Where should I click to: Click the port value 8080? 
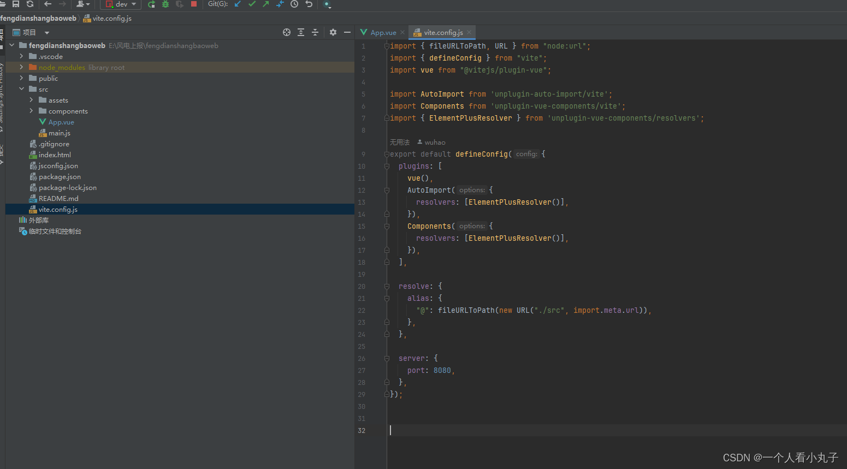tap(442, 370)
